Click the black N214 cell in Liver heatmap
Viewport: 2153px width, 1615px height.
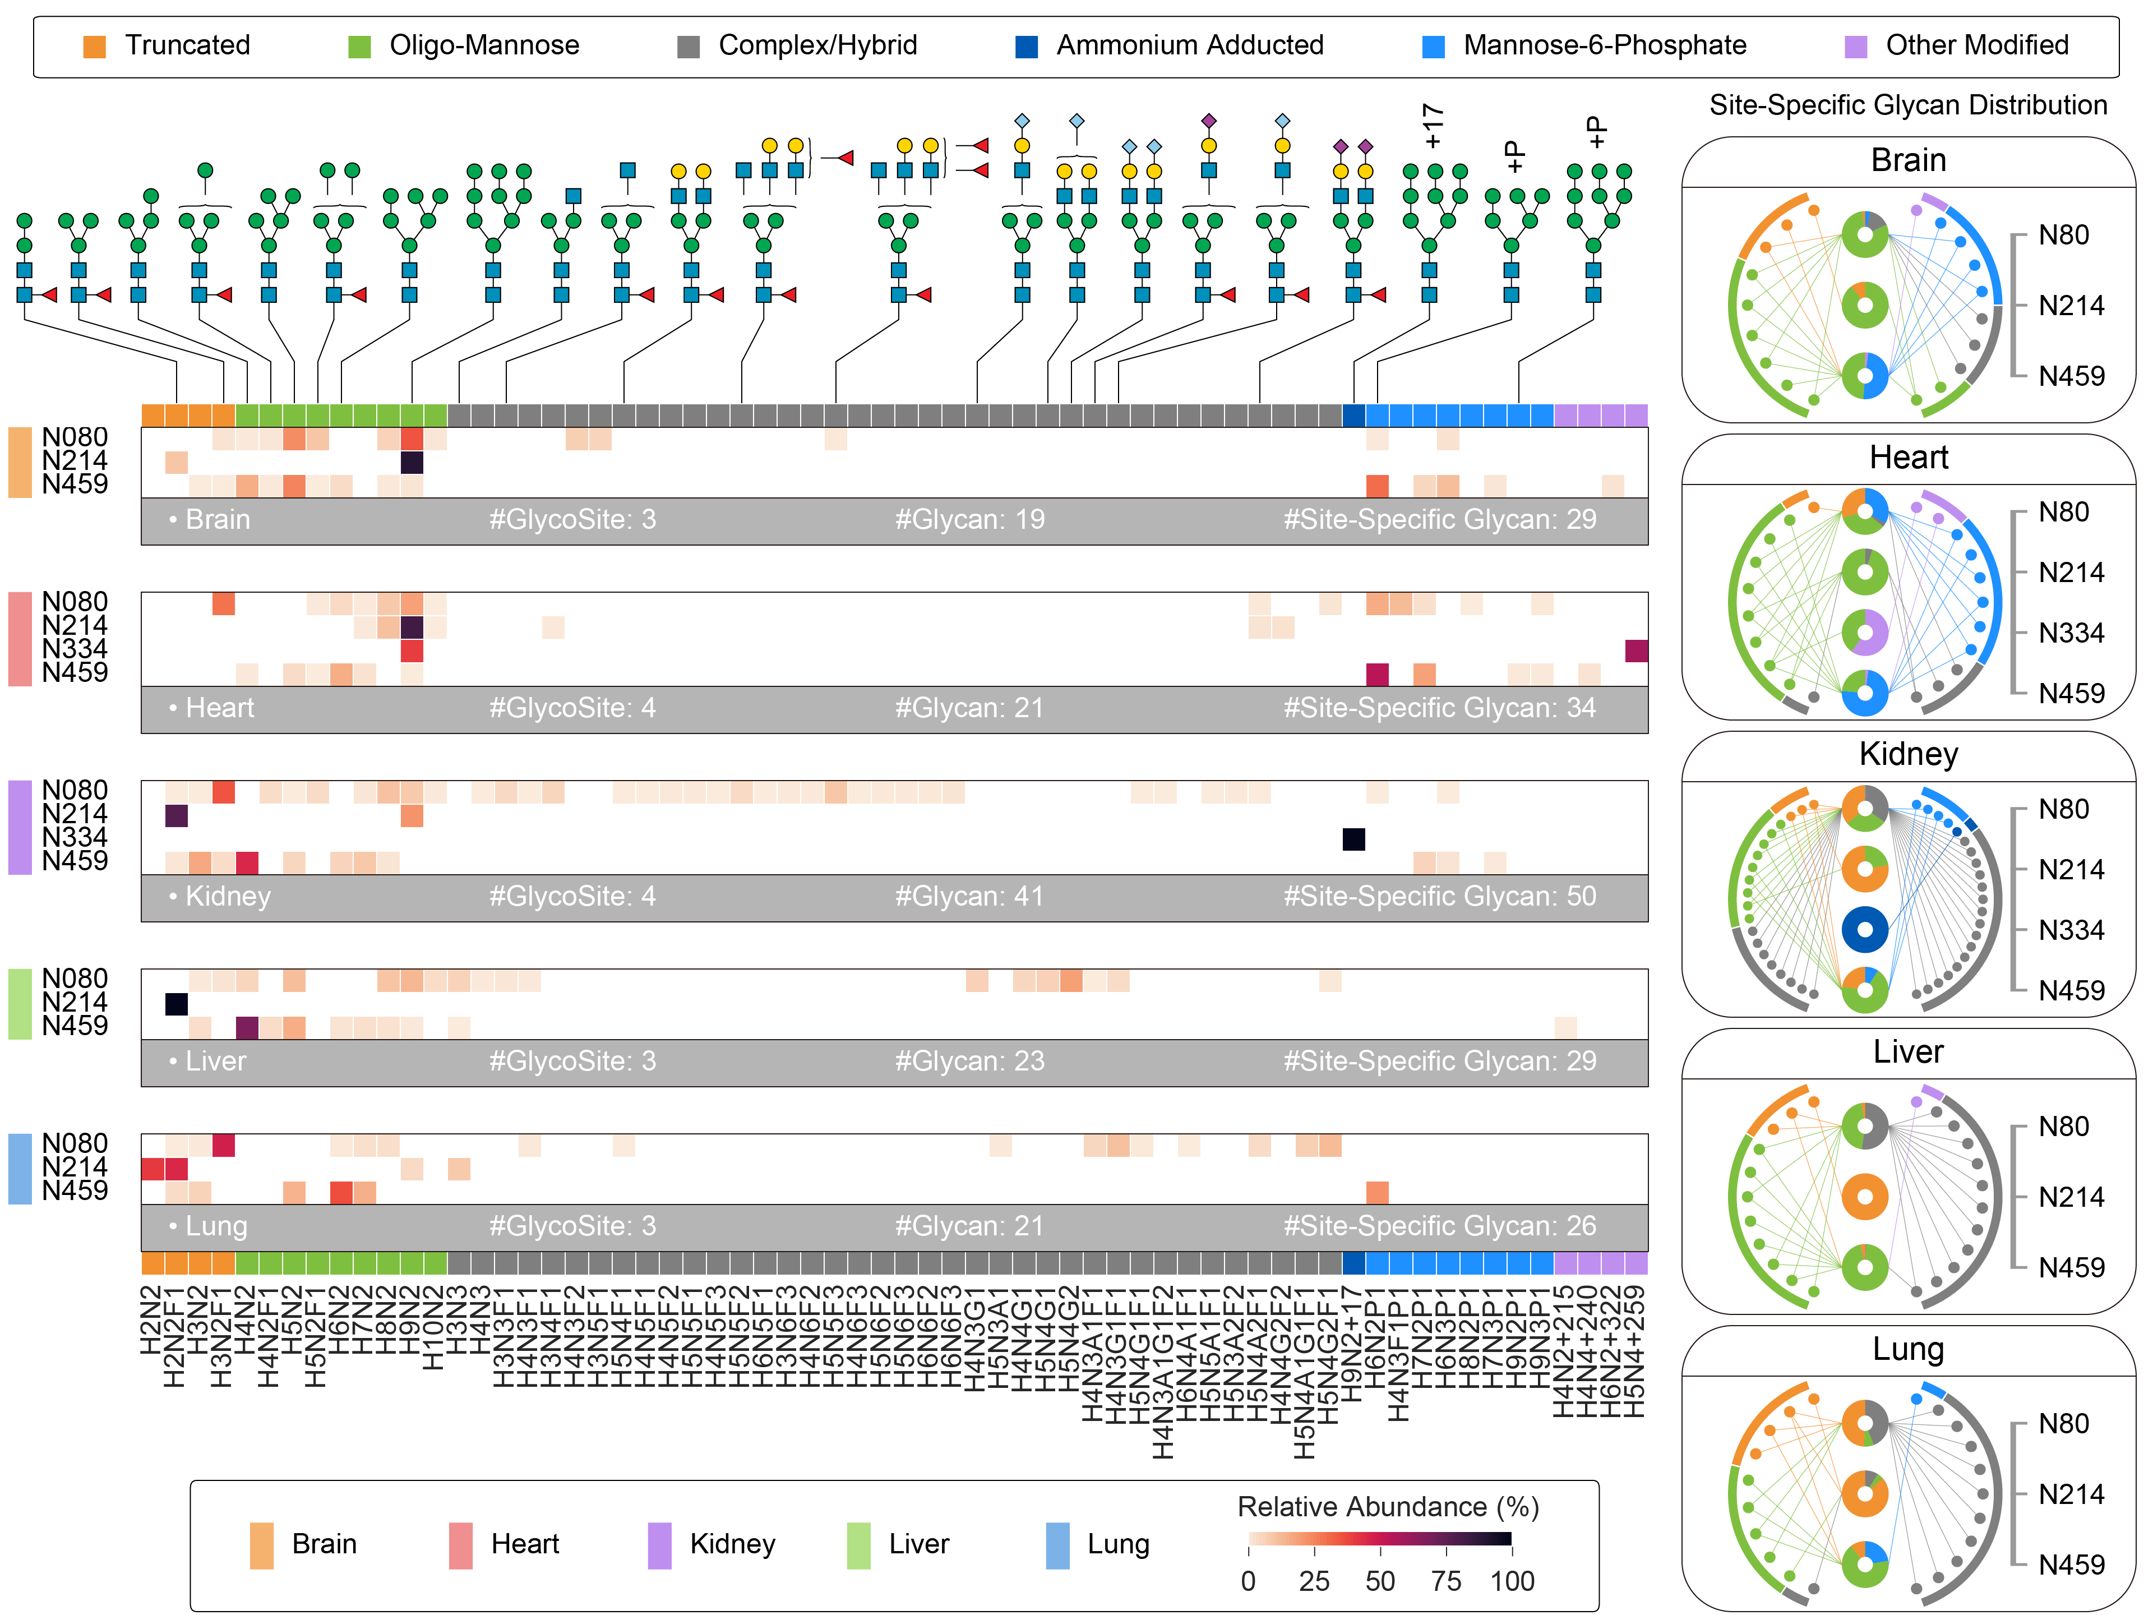point(176,1004)
